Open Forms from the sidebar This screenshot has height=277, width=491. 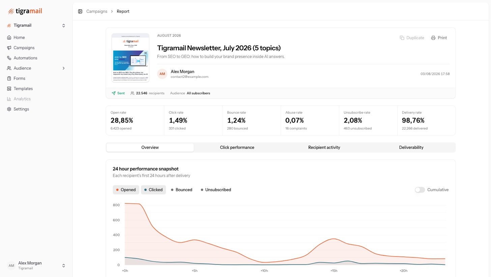coord(36,79)
